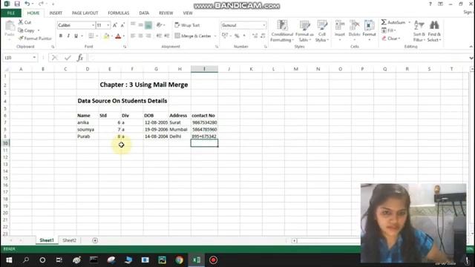Image resolution: width=475 pixels, height=267 pixels.
Task: Click in the formula bar
Action: pyautogui.click(x=279, y=58)
